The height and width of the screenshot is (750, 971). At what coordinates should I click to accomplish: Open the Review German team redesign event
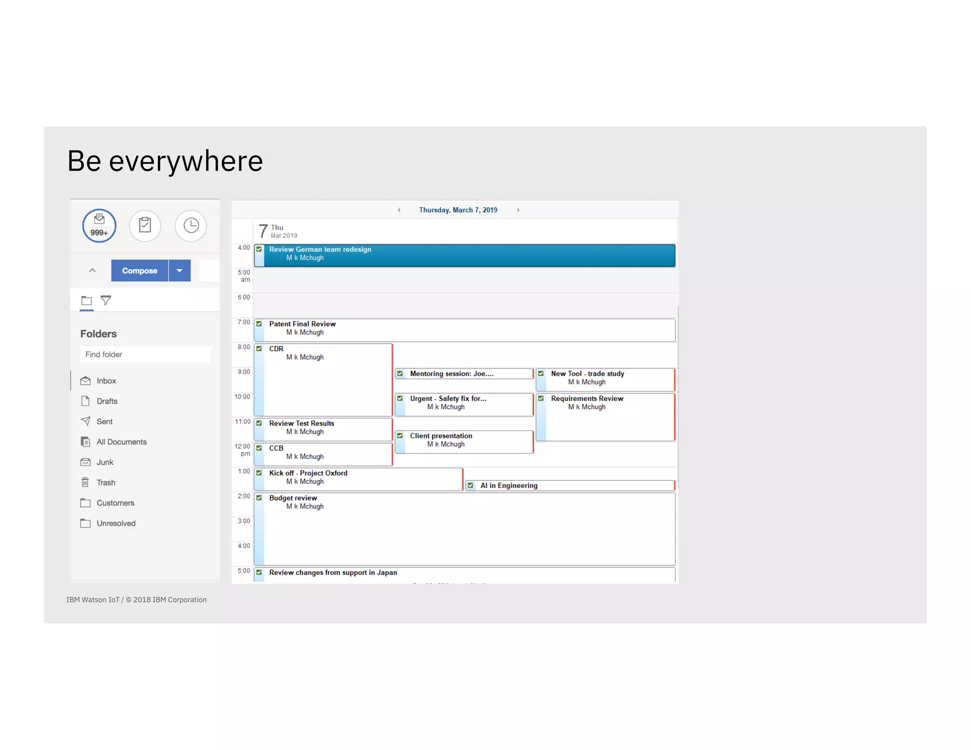pyautogui.click(x=465, y=256)
